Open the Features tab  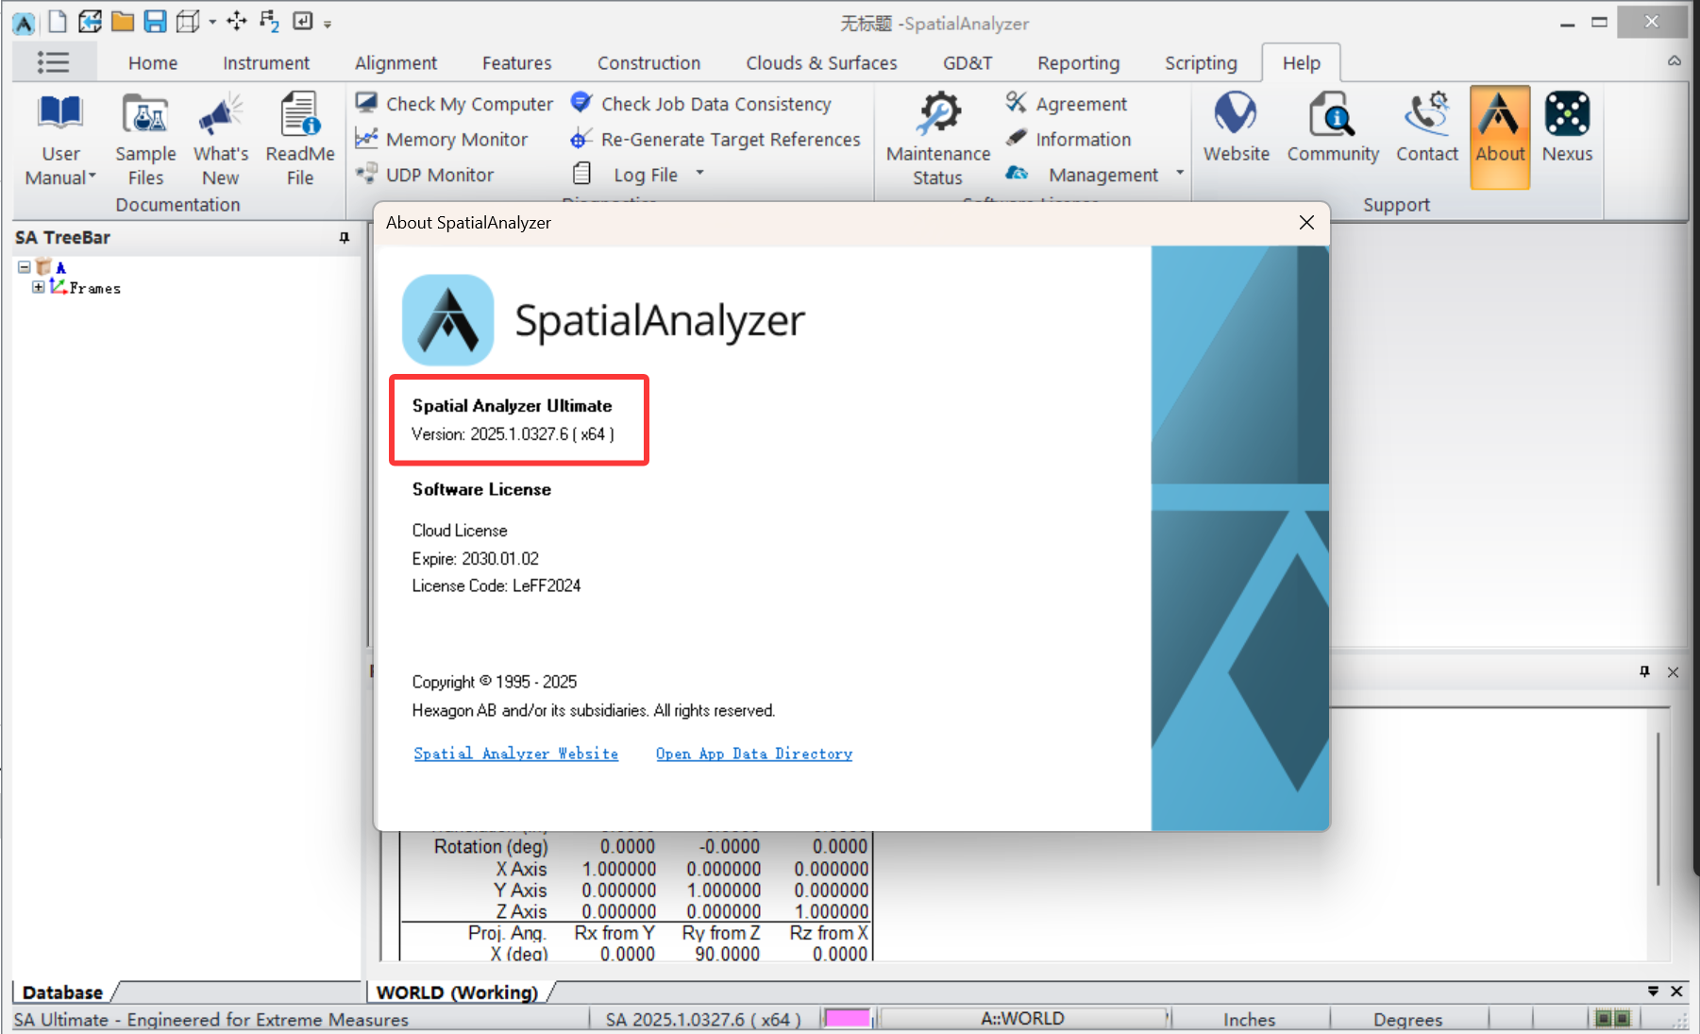(516, 63)
